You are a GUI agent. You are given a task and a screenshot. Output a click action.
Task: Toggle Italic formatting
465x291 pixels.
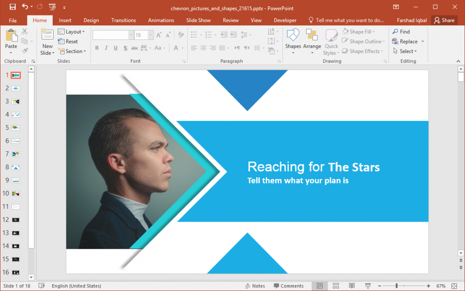click(x=105, y=48)
